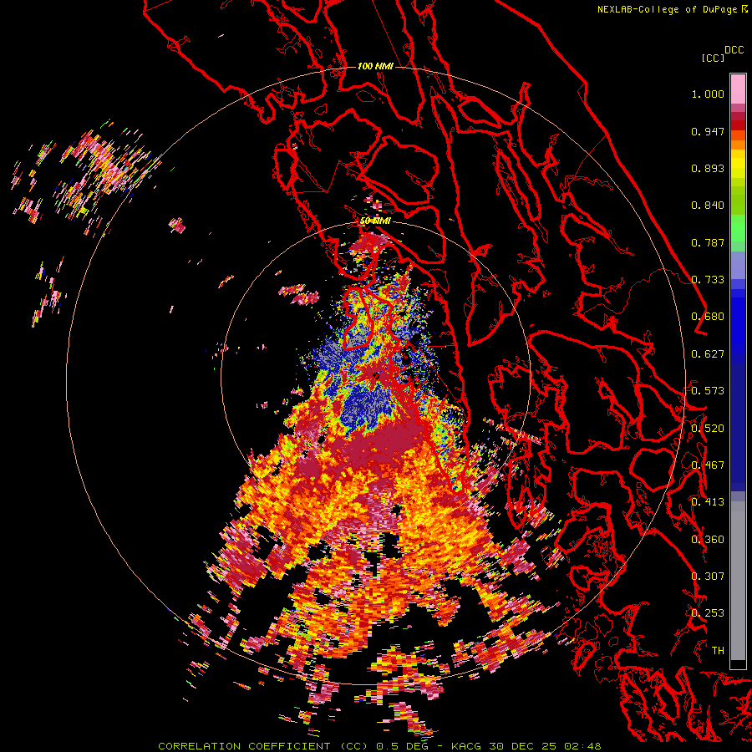Click the 0.360 scale value
This screenshot has height=752, width=752.
708,540
